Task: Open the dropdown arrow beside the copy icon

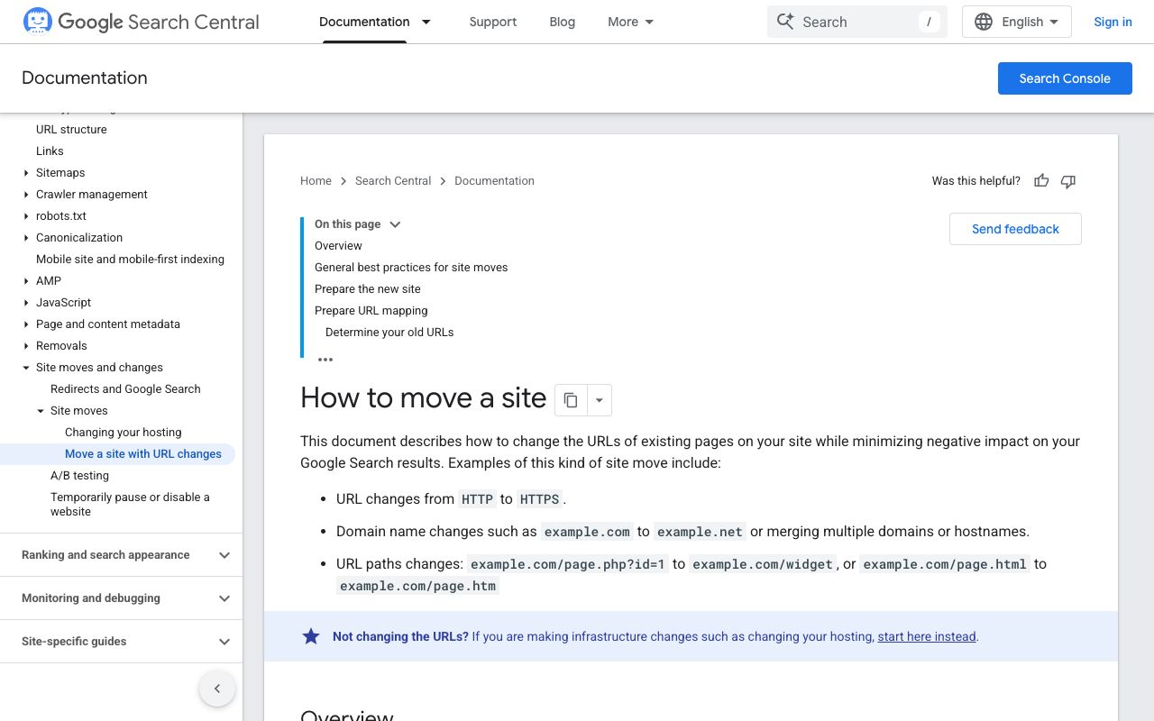Action: point(600,400)
